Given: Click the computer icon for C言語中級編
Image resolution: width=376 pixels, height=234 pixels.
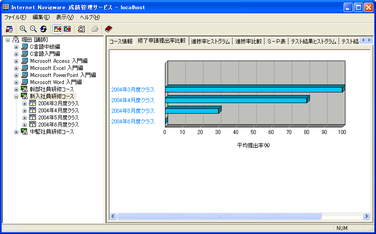Looking at the screenshot, I should pos(24,46).
